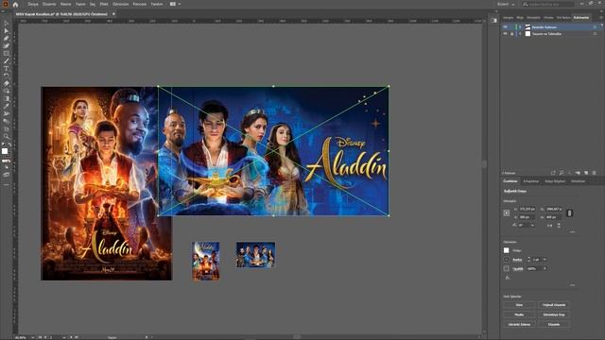Click the Collect for Export icon in Layers panel
The height and width of the screenshot is (340, 605).
(553, 173)
